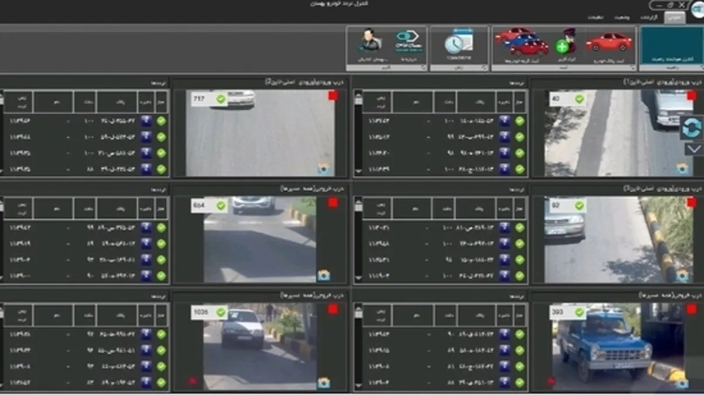Click the officer with green plus icon
The height and width of the screenshot is (395, 704).
566,42
